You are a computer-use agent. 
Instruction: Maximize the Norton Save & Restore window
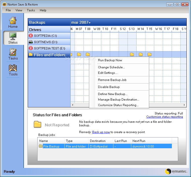tap(177, 5)
